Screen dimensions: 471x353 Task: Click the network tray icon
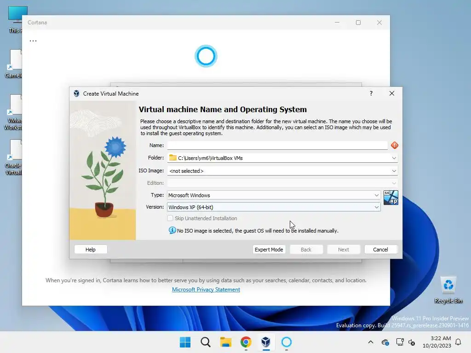click(x=400, y=342)
